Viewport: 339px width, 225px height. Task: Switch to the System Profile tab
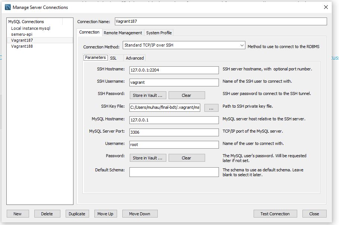159,33
